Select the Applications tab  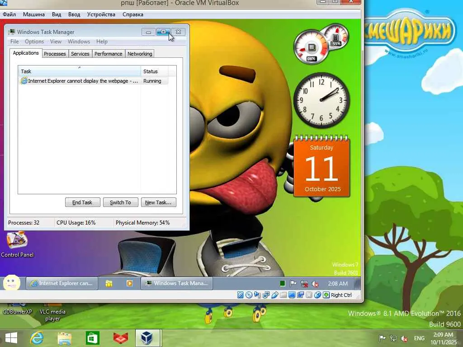pyautogui.click(x=26, y=53)
